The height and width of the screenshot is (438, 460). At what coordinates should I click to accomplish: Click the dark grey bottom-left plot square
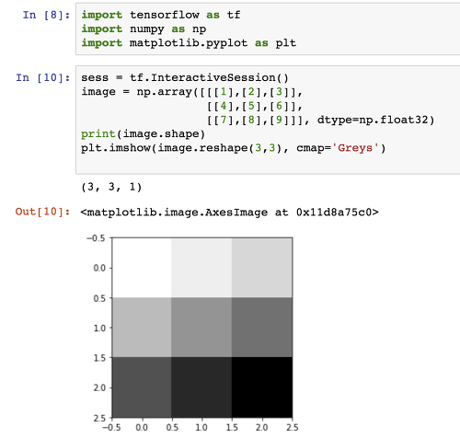142,387
